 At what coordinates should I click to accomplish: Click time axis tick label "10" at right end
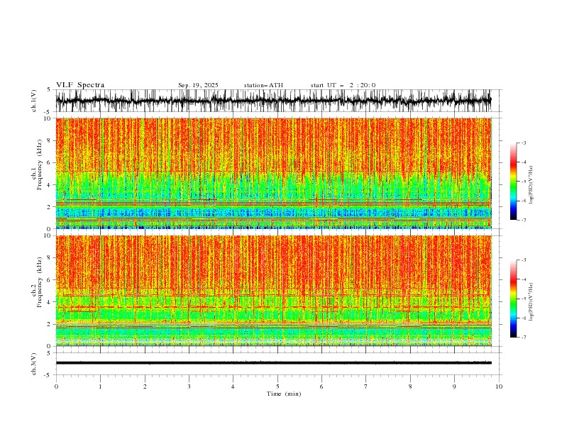tap(499, 386)
